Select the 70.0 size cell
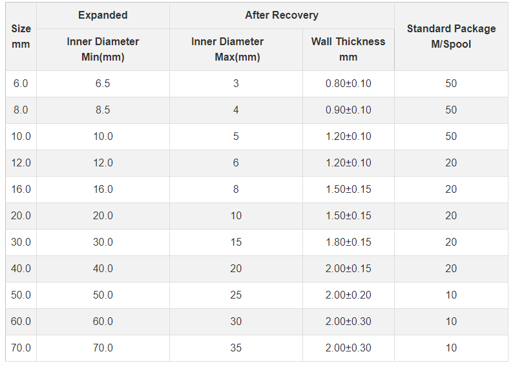The height and width of the screenshot is (365, 513). click(x=21, y=348)
